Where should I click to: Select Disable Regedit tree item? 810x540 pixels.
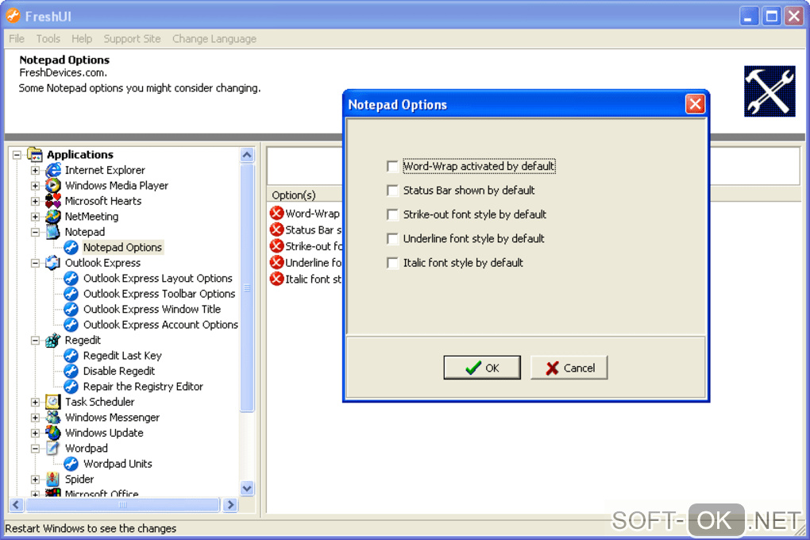tap(119, 371)
